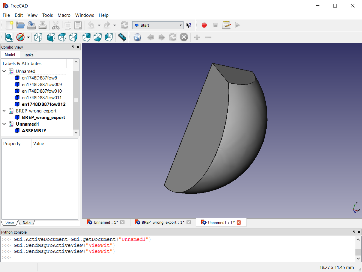Collapse the BREP_wrong_export document tree node
The height and width of the screenshot is (272, 362).
(x=4, y=111)
